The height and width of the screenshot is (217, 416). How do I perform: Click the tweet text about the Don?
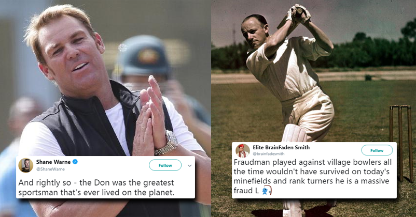point(96,188)
